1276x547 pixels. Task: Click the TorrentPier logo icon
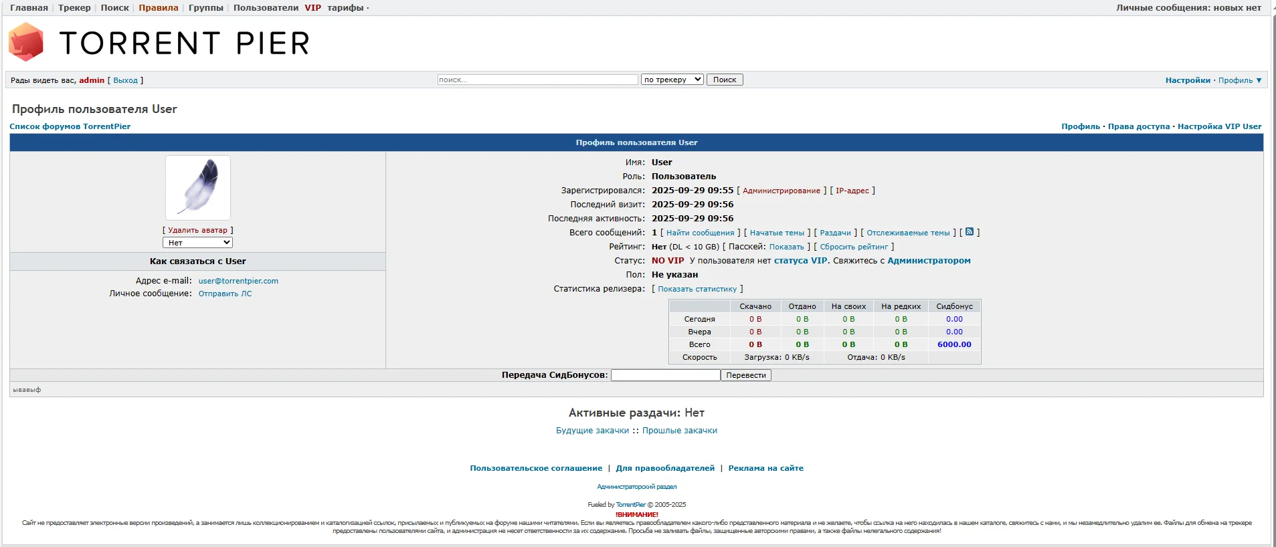26,42
